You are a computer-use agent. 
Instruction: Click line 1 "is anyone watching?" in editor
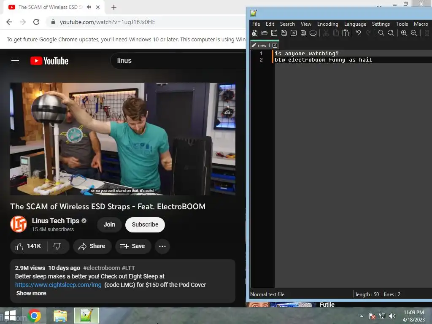[306, 54]
